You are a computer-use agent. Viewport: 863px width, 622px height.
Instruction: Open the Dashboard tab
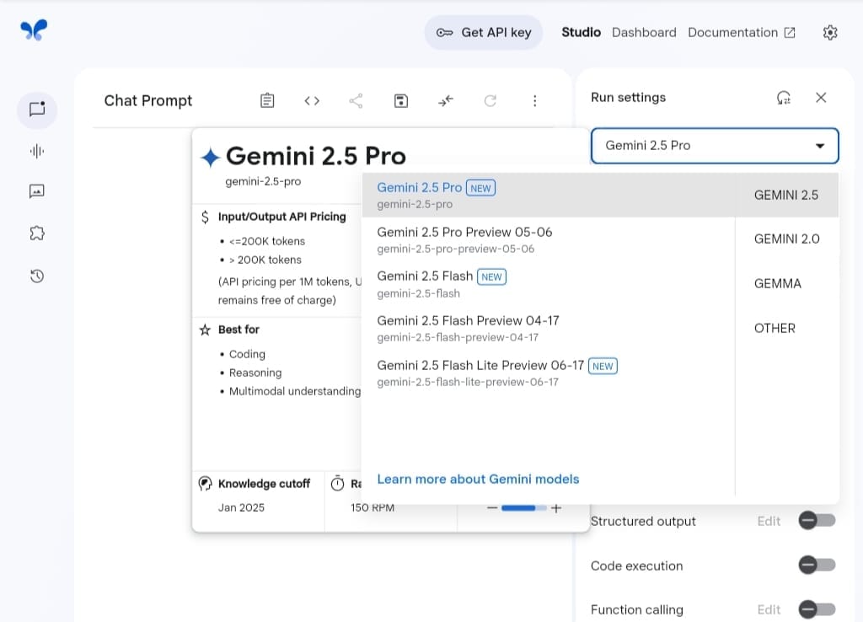coord(644,33)
